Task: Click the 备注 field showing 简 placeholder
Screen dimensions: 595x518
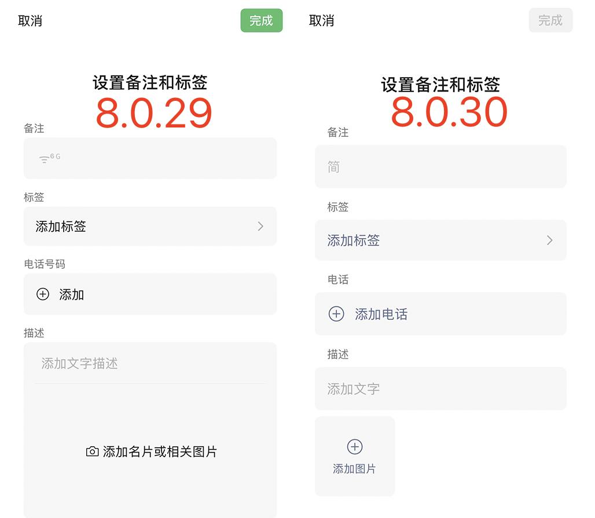Action: click(440, 166)
